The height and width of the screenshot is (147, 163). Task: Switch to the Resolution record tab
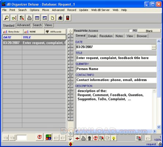(106, 36)
